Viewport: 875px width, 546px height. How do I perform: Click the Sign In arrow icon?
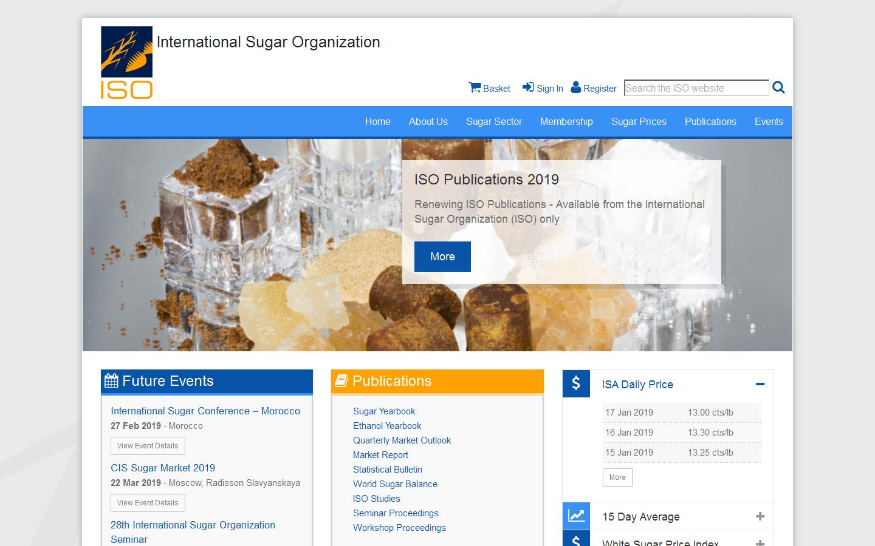point(527,88)
